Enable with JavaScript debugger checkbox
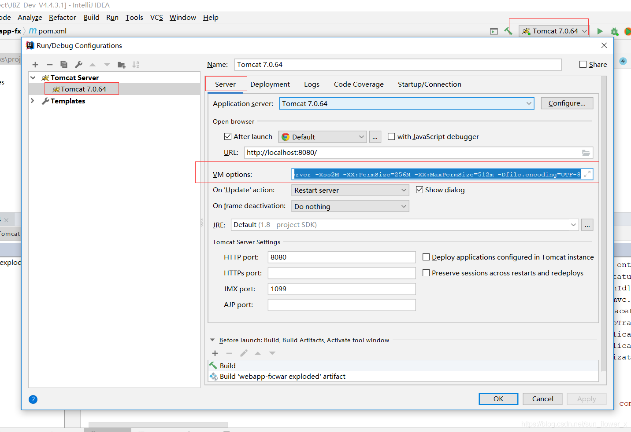Viewport: 631px width, 432px height. pyautogui.click(x=391, y=136)
